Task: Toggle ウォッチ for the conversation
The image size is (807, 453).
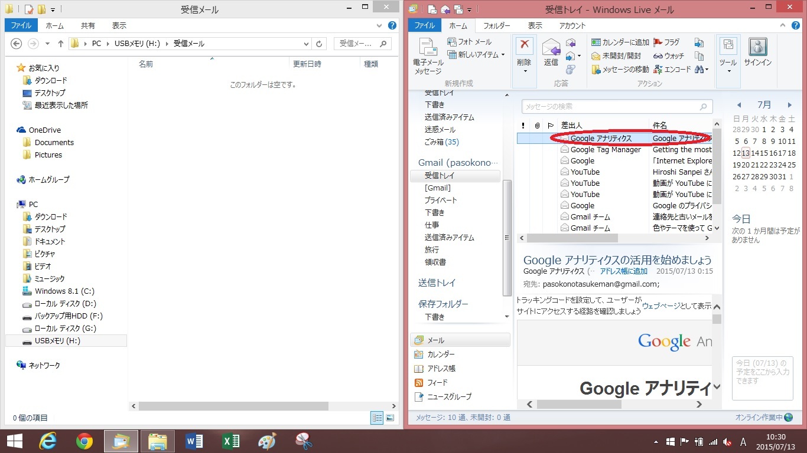Action: pos(669,56)
